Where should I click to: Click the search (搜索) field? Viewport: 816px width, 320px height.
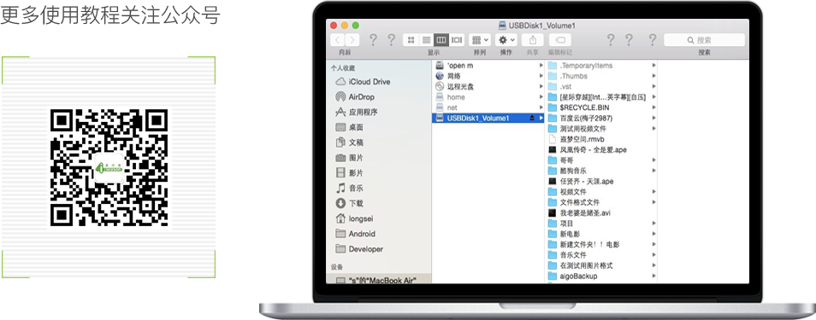point(704,40)
